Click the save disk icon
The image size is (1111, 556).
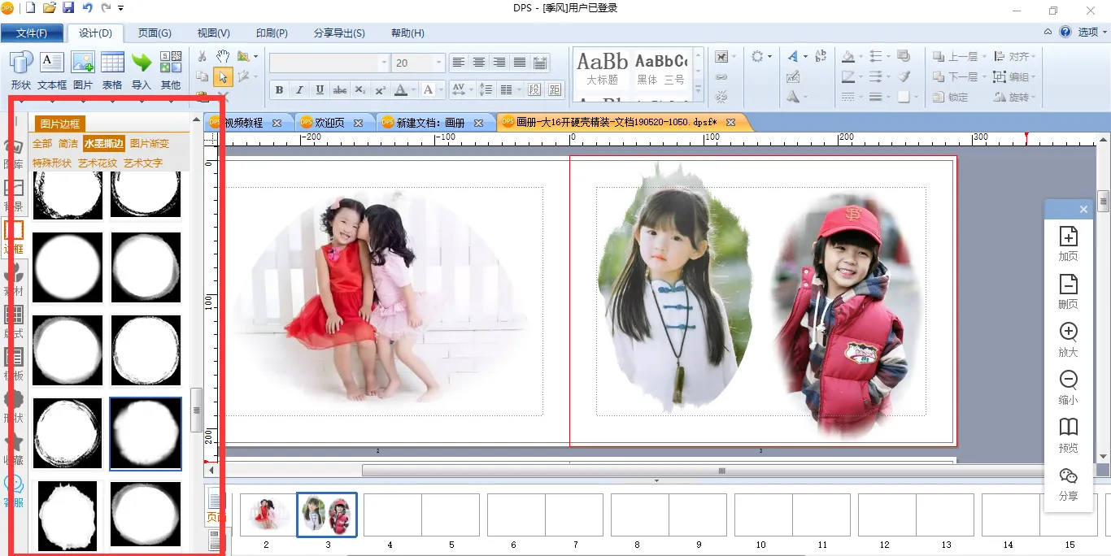click(x=68, y=8)
